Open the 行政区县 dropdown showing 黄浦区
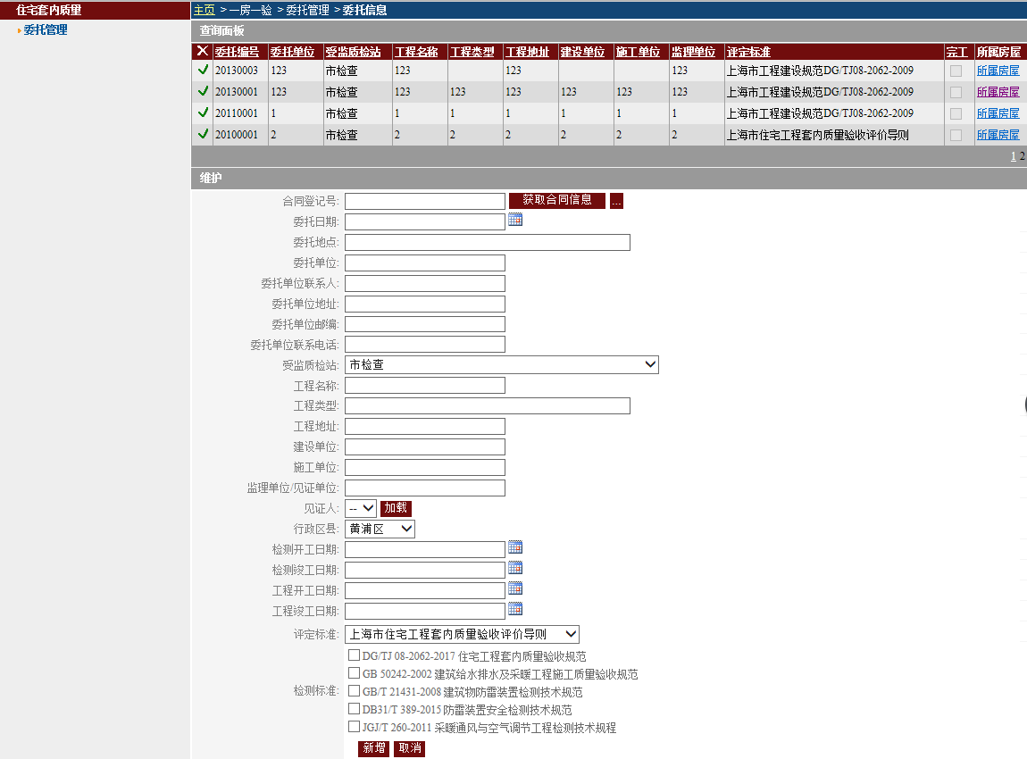The image size is (1027, 759). point(380,529)
